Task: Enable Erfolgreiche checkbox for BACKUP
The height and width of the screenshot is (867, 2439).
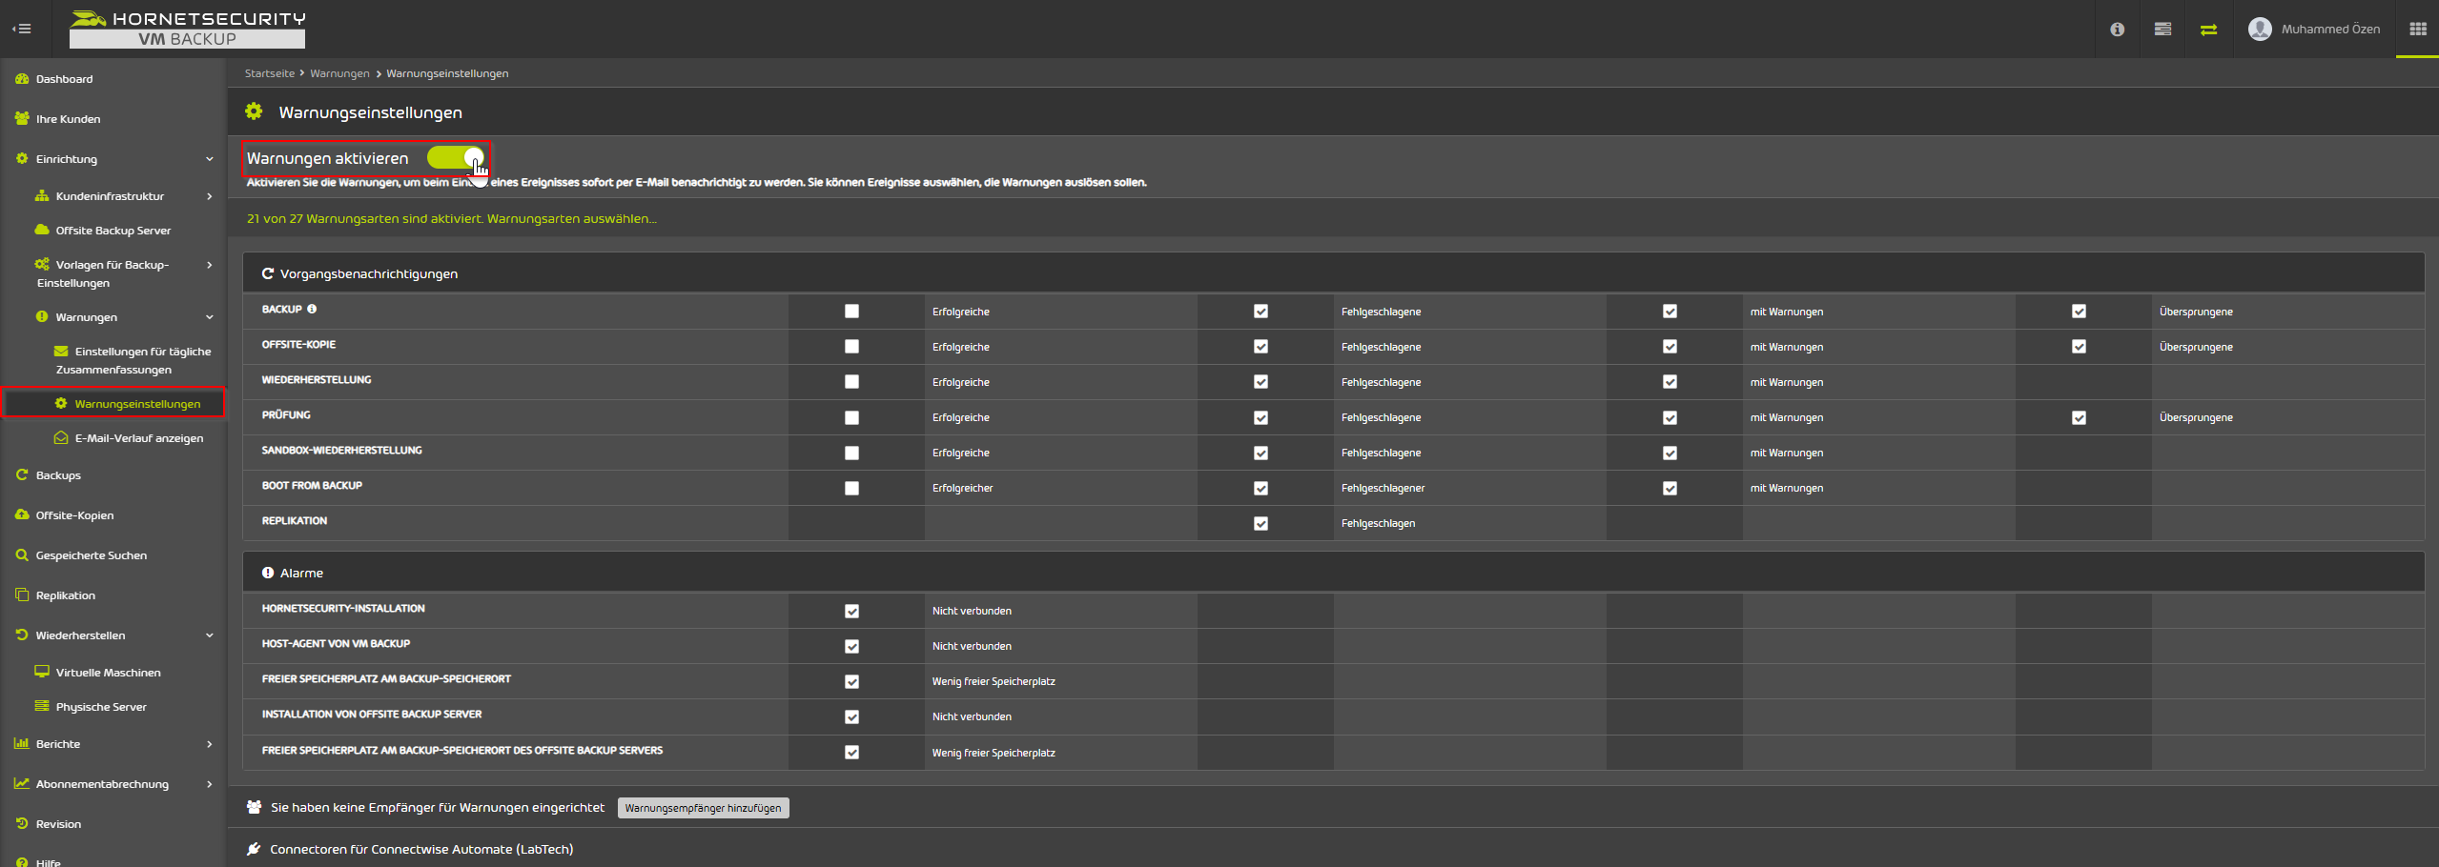Action: pyautogui.click(x=851, y=312)
